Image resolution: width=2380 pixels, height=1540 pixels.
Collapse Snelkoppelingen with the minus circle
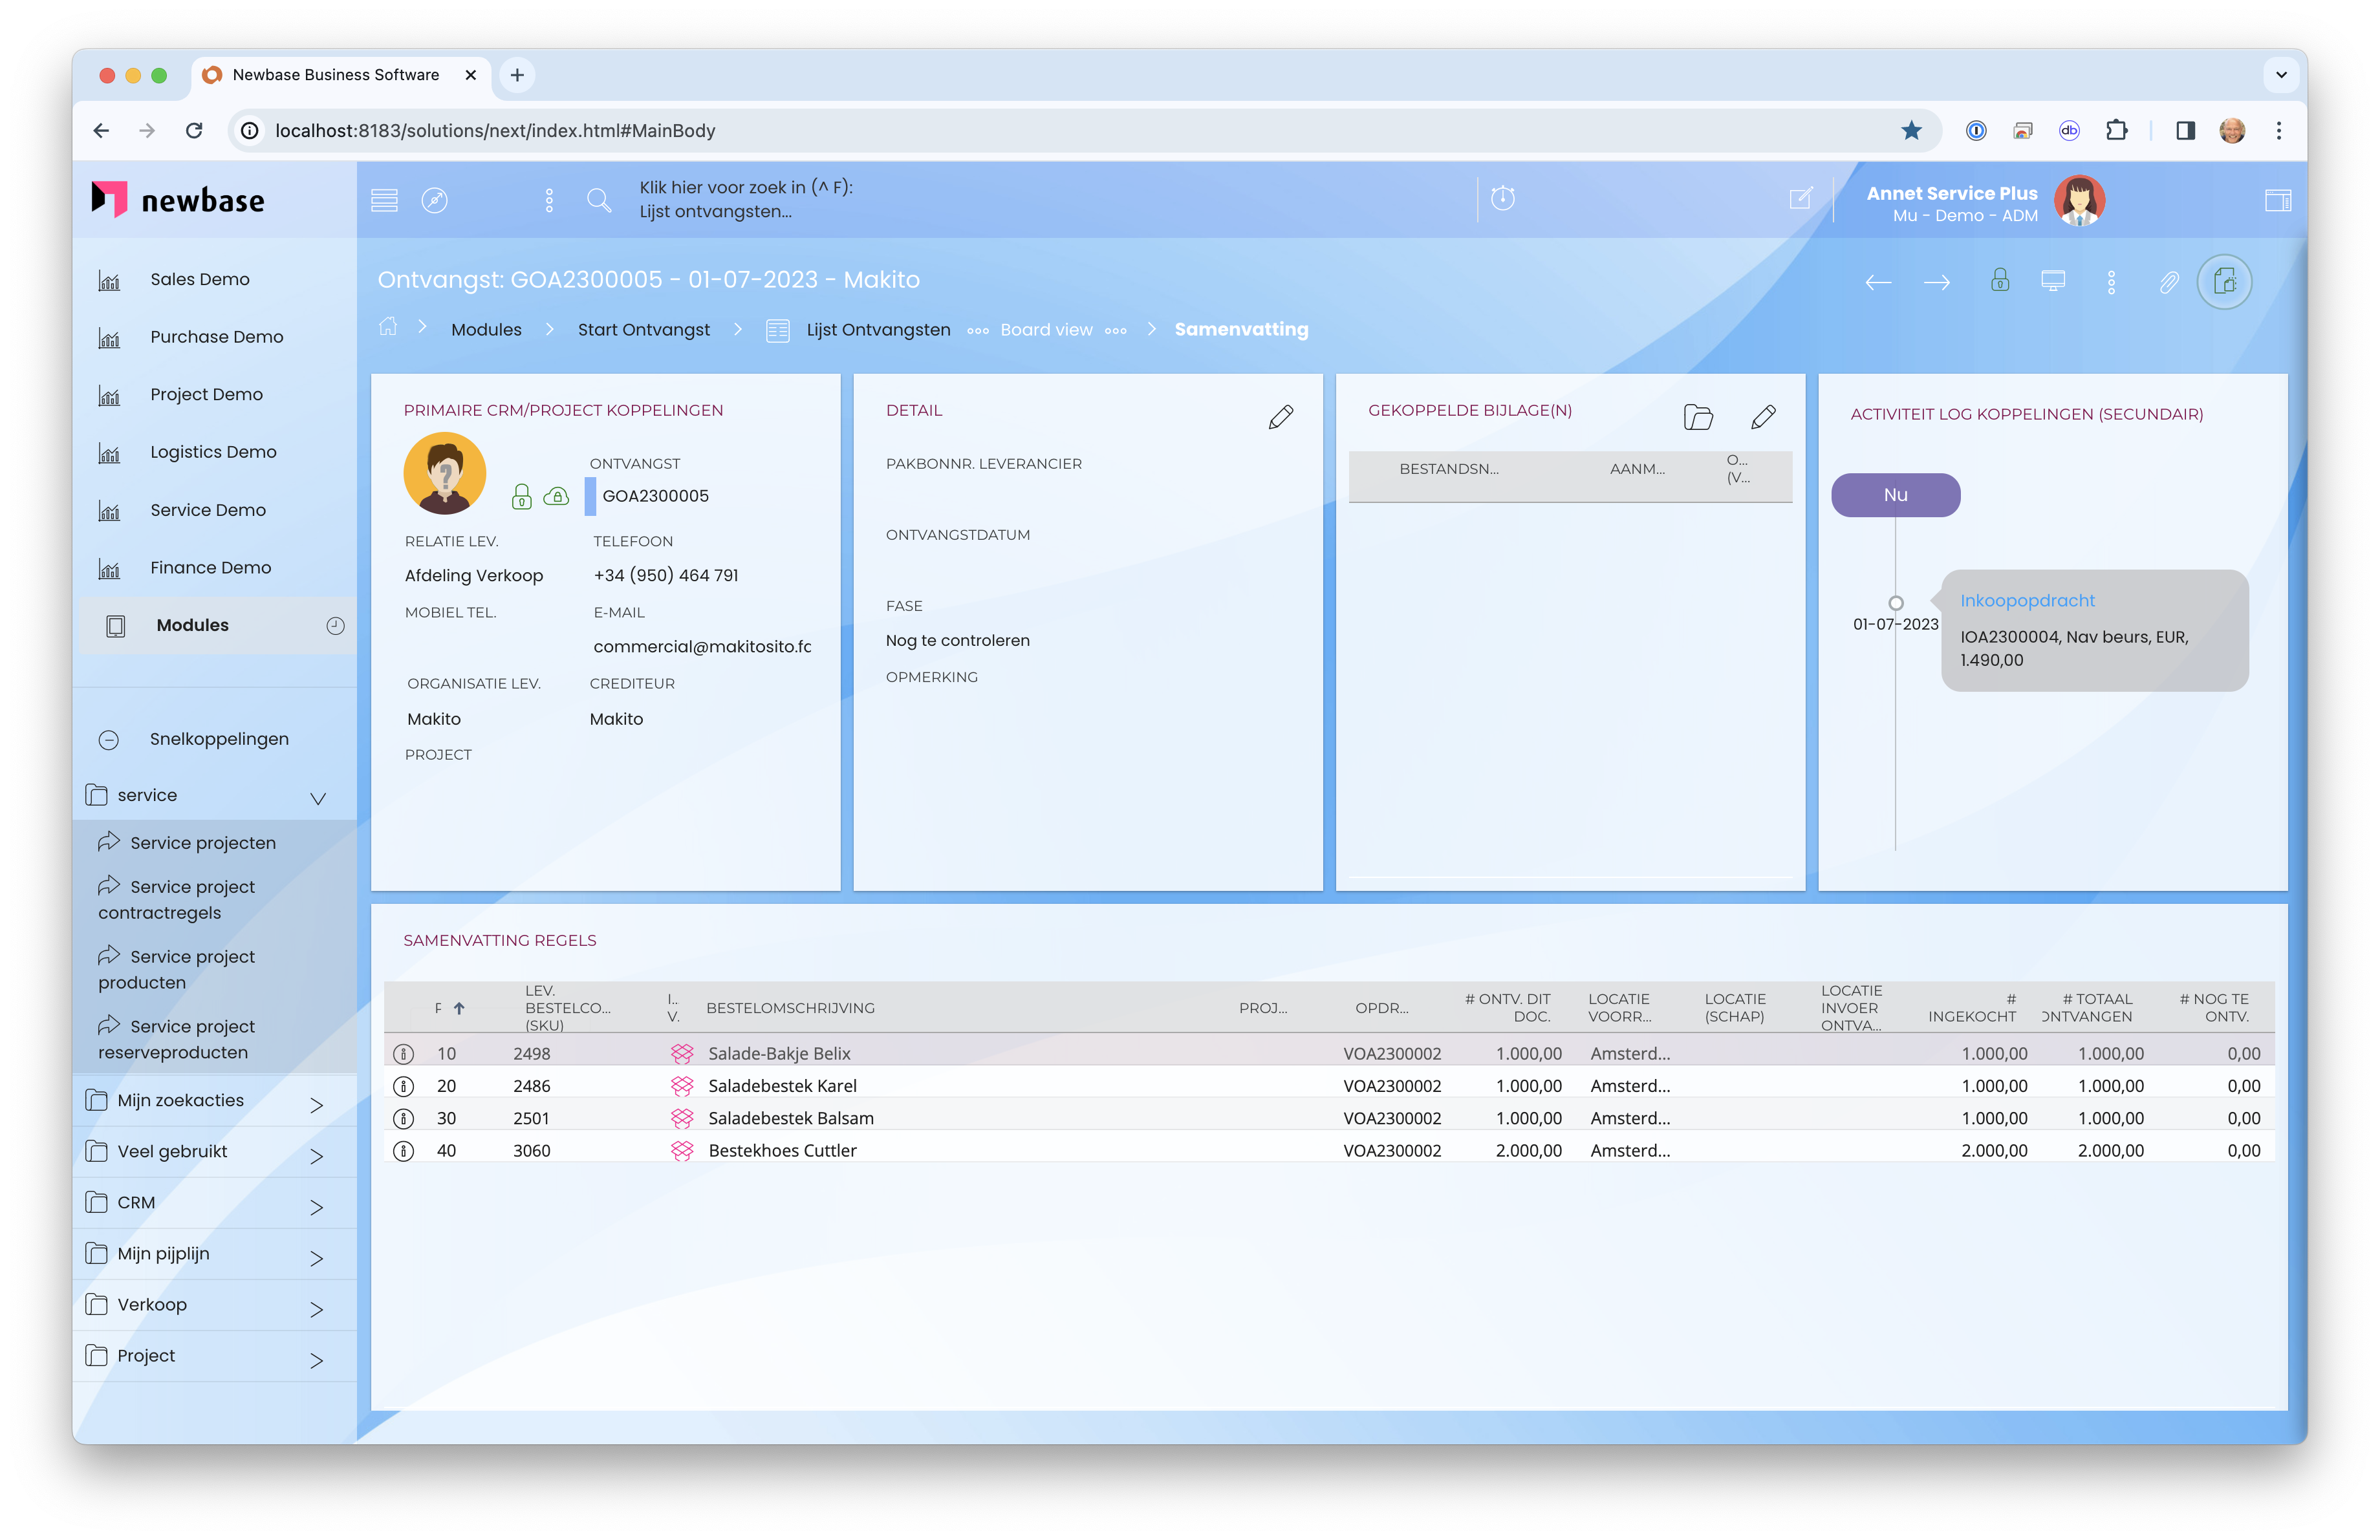pyautogui.click(x=109, y=740)
